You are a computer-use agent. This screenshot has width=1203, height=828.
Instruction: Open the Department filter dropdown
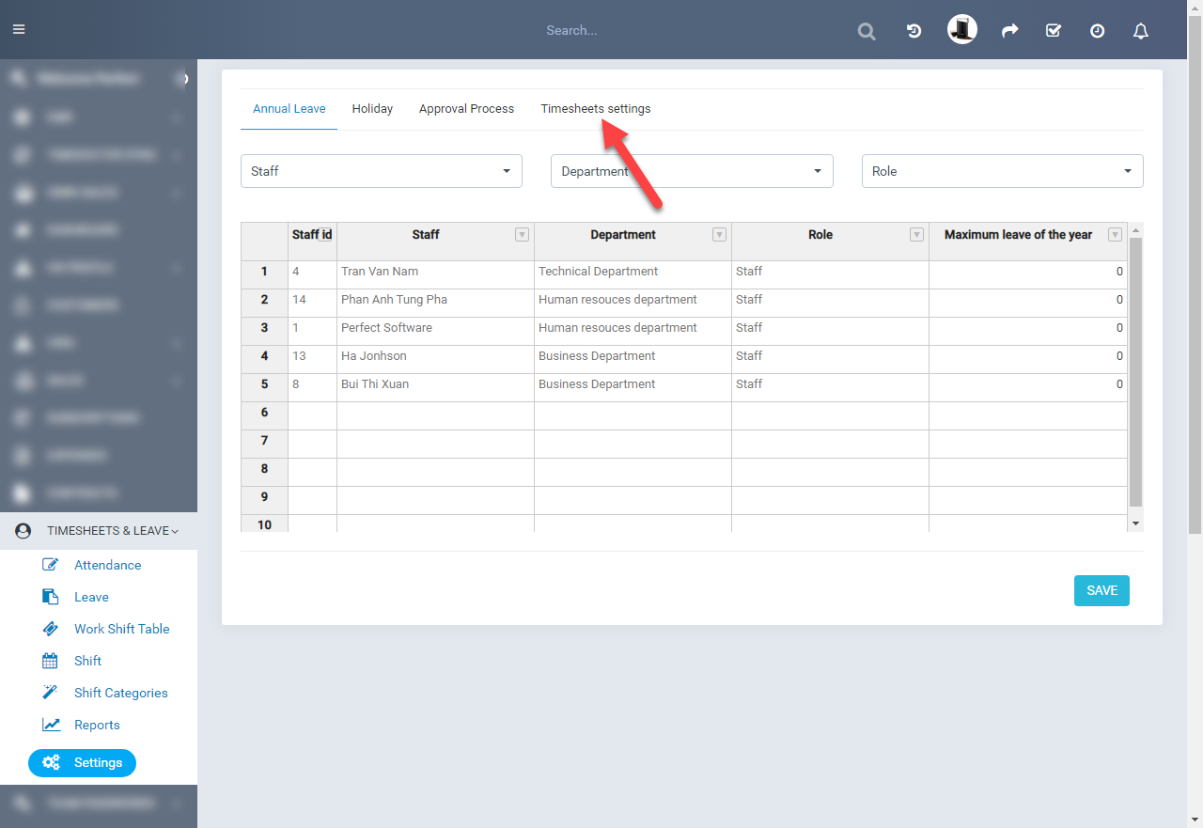click(692, 171)
